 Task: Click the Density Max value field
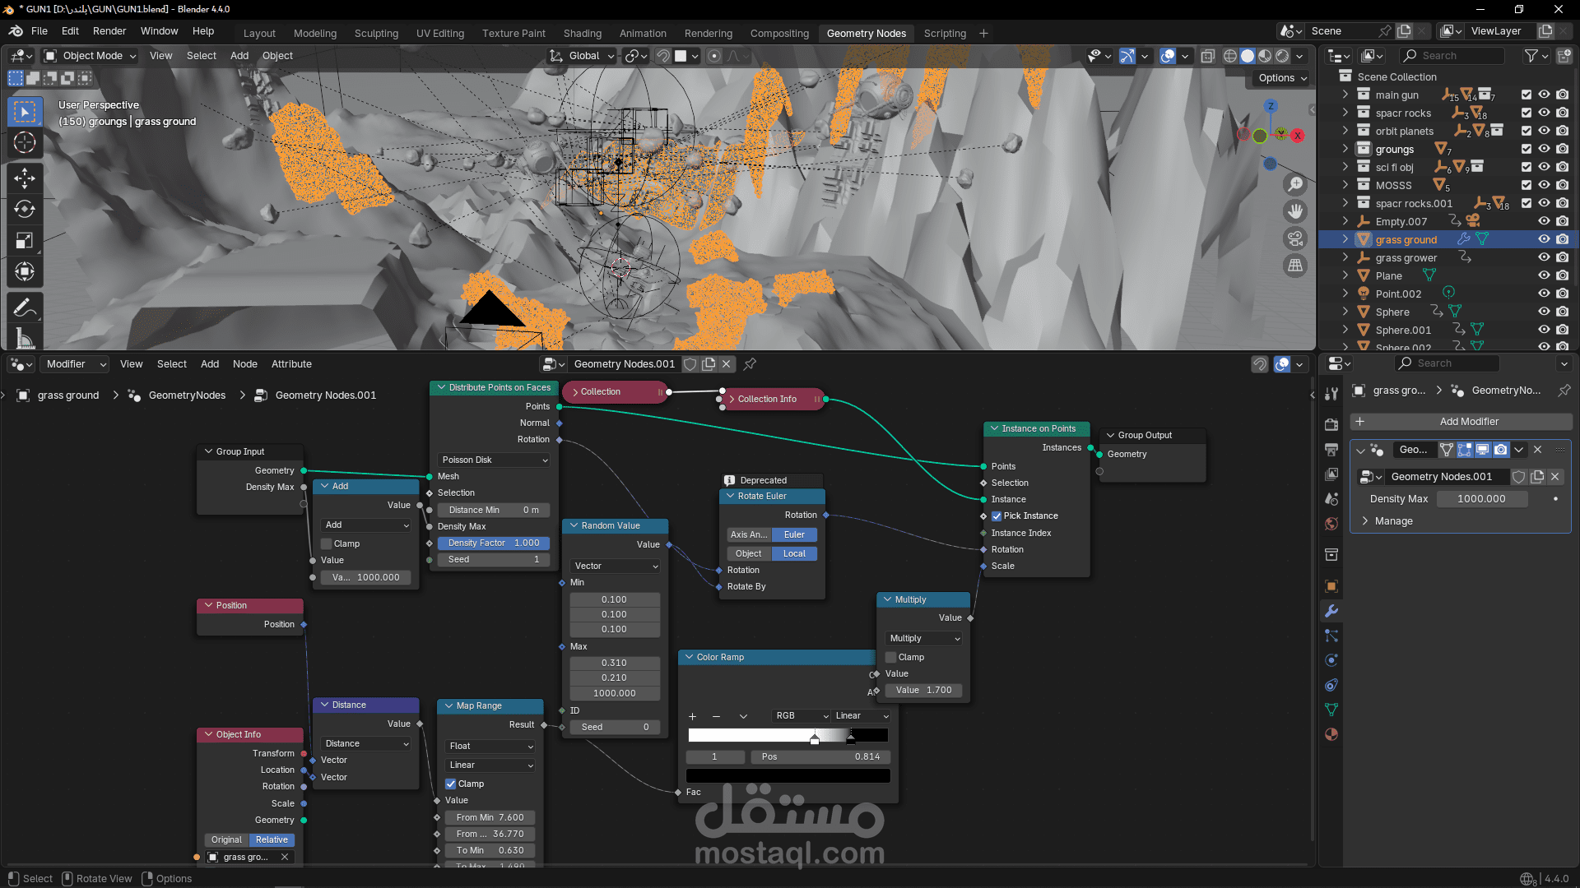(x=1481, y=499)
